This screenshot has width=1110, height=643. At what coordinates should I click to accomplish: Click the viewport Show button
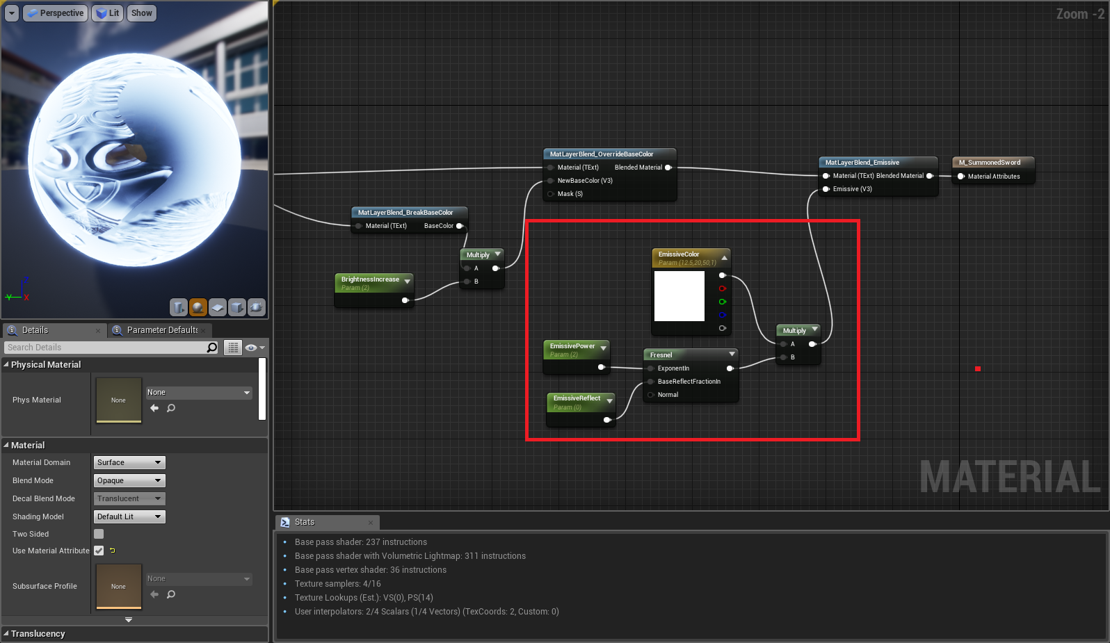[141, 13]
